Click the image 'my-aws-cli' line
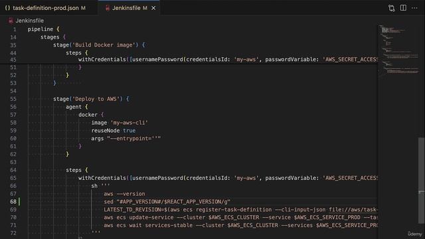The image size is (425, 239). [x=120, y=123]
